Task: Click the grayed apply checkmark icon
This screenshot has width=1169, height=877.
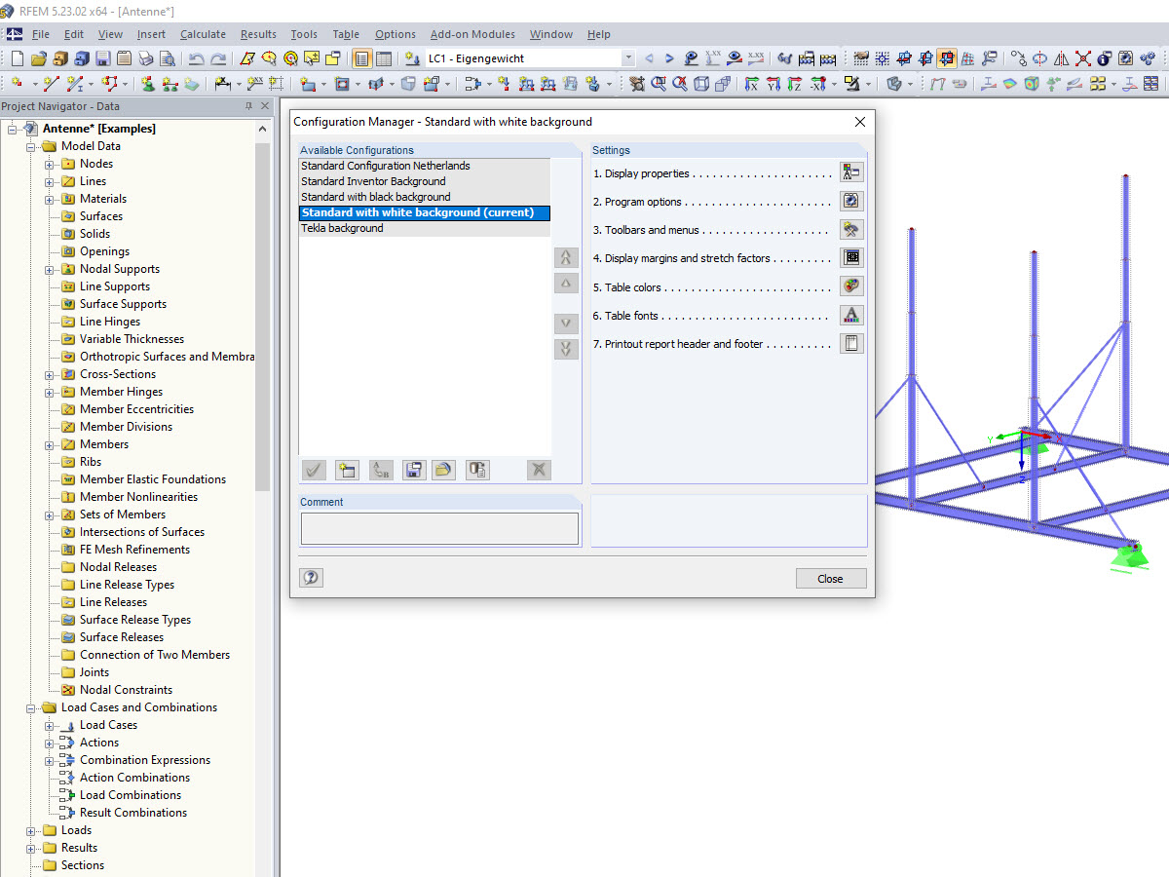Action: coord(314,470)
